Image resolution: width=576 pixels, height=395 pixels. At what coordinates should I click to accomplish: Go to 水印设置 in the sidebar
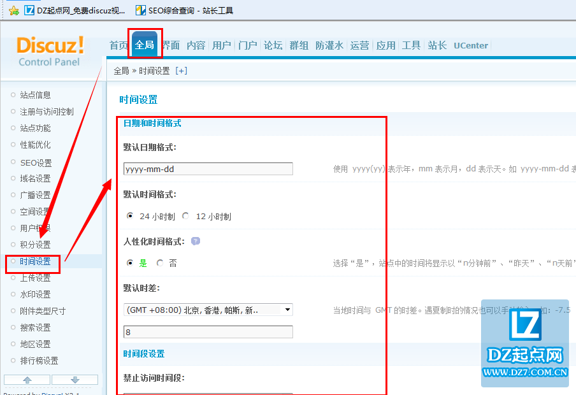click(35, 294)
